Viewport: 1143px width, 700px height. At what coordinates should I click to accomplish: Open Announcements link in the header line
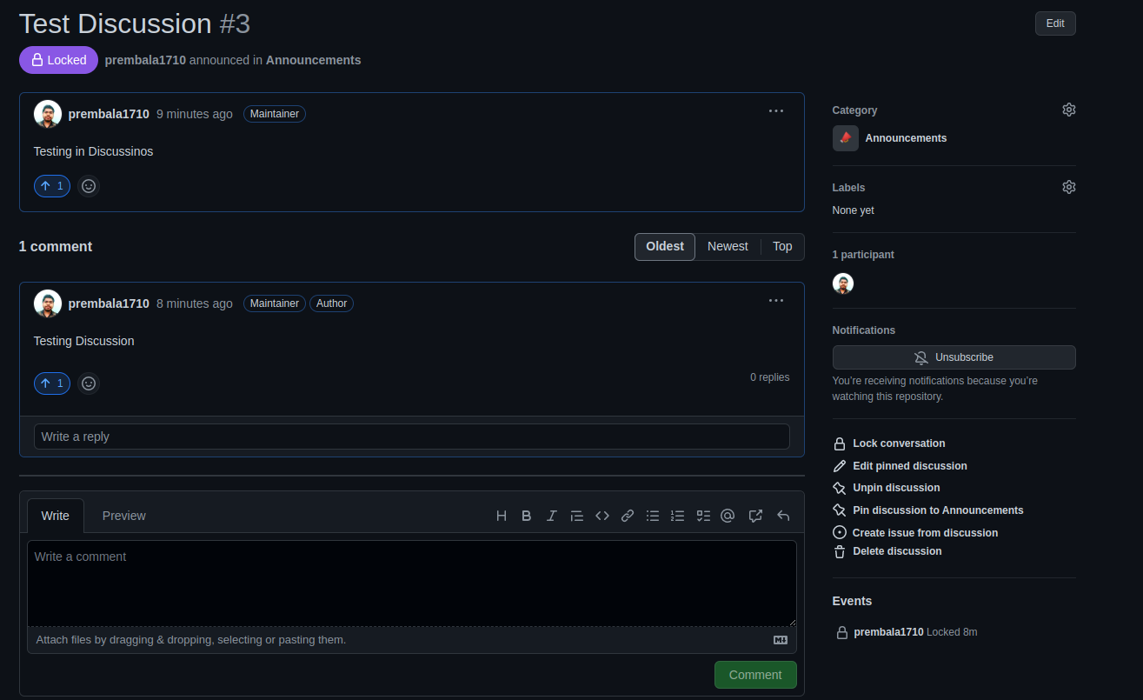[313, 60]
